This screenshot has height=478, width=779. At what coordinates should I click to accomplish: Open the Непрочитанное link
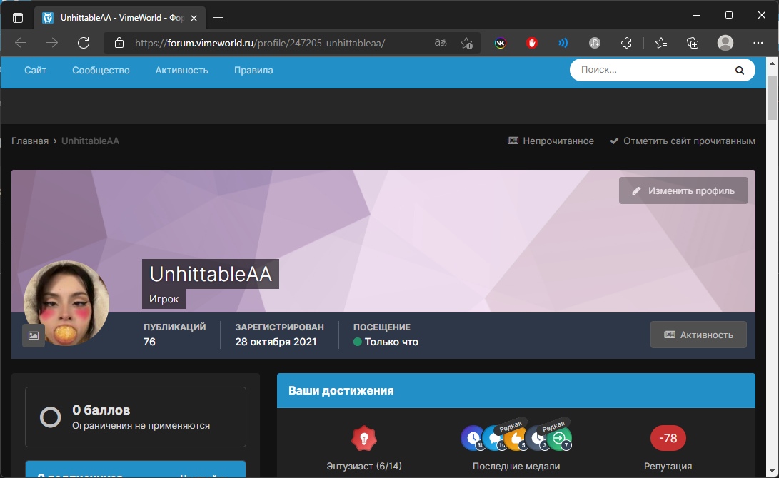[x=551, y=141]
